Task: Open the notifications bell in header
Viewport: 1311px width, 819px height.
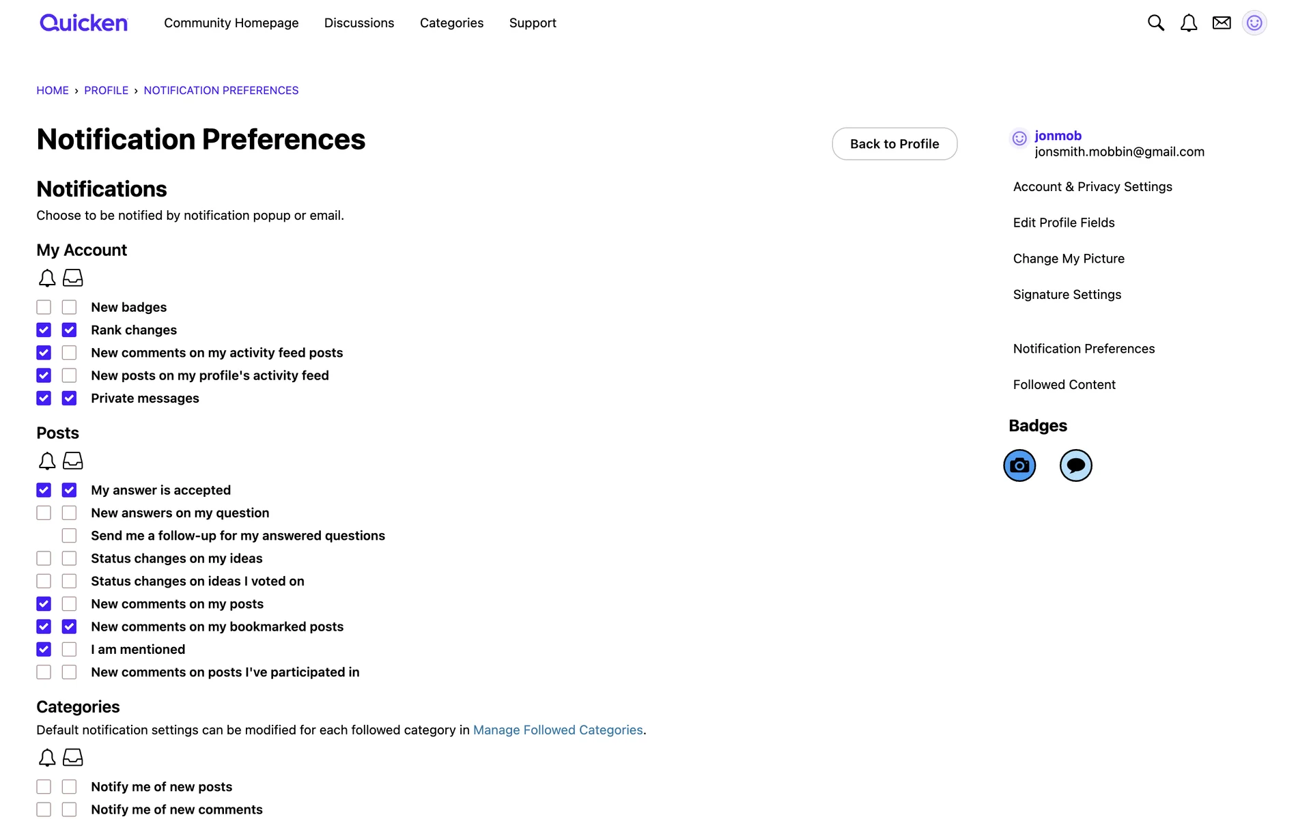Action: pos(1189,23)
